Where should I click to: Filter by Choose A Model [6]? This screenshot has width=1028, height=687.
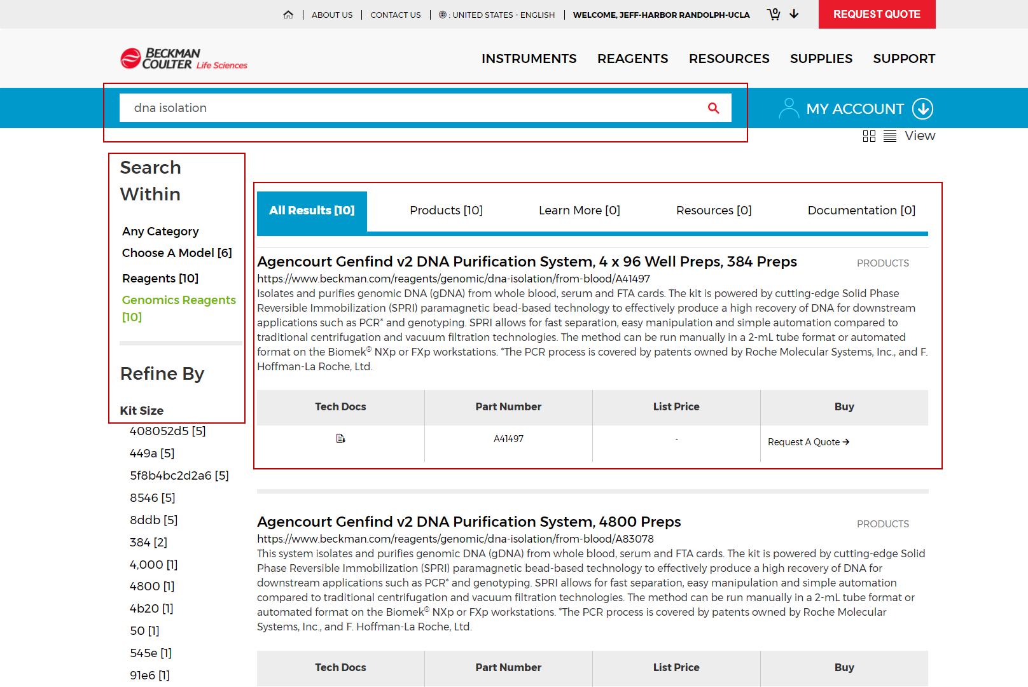[177, 253]
